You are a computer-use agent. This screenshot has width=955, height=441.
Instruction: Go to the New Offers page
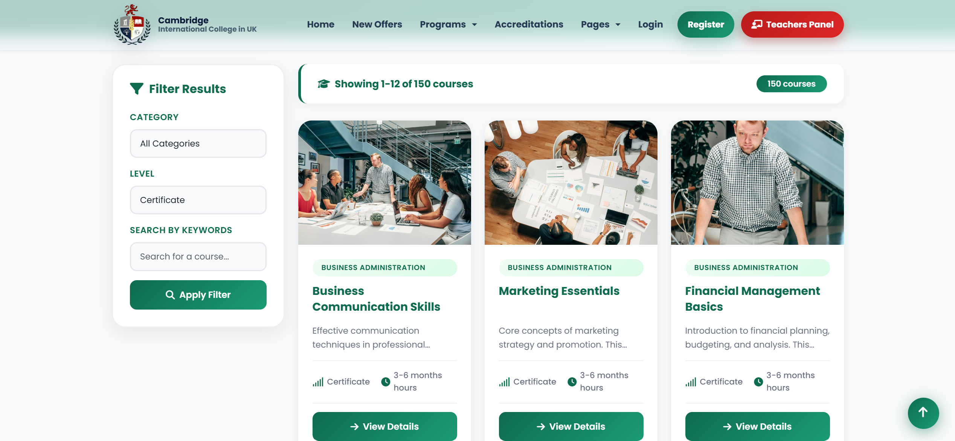click(x=377, y=24)
